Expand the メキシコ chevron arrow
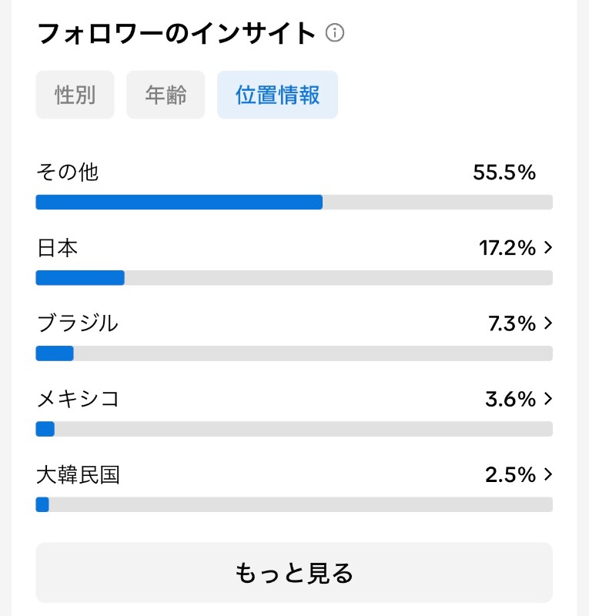 click(548, 399)
